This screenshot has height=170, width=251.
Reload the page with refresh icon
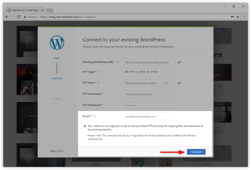19,17
